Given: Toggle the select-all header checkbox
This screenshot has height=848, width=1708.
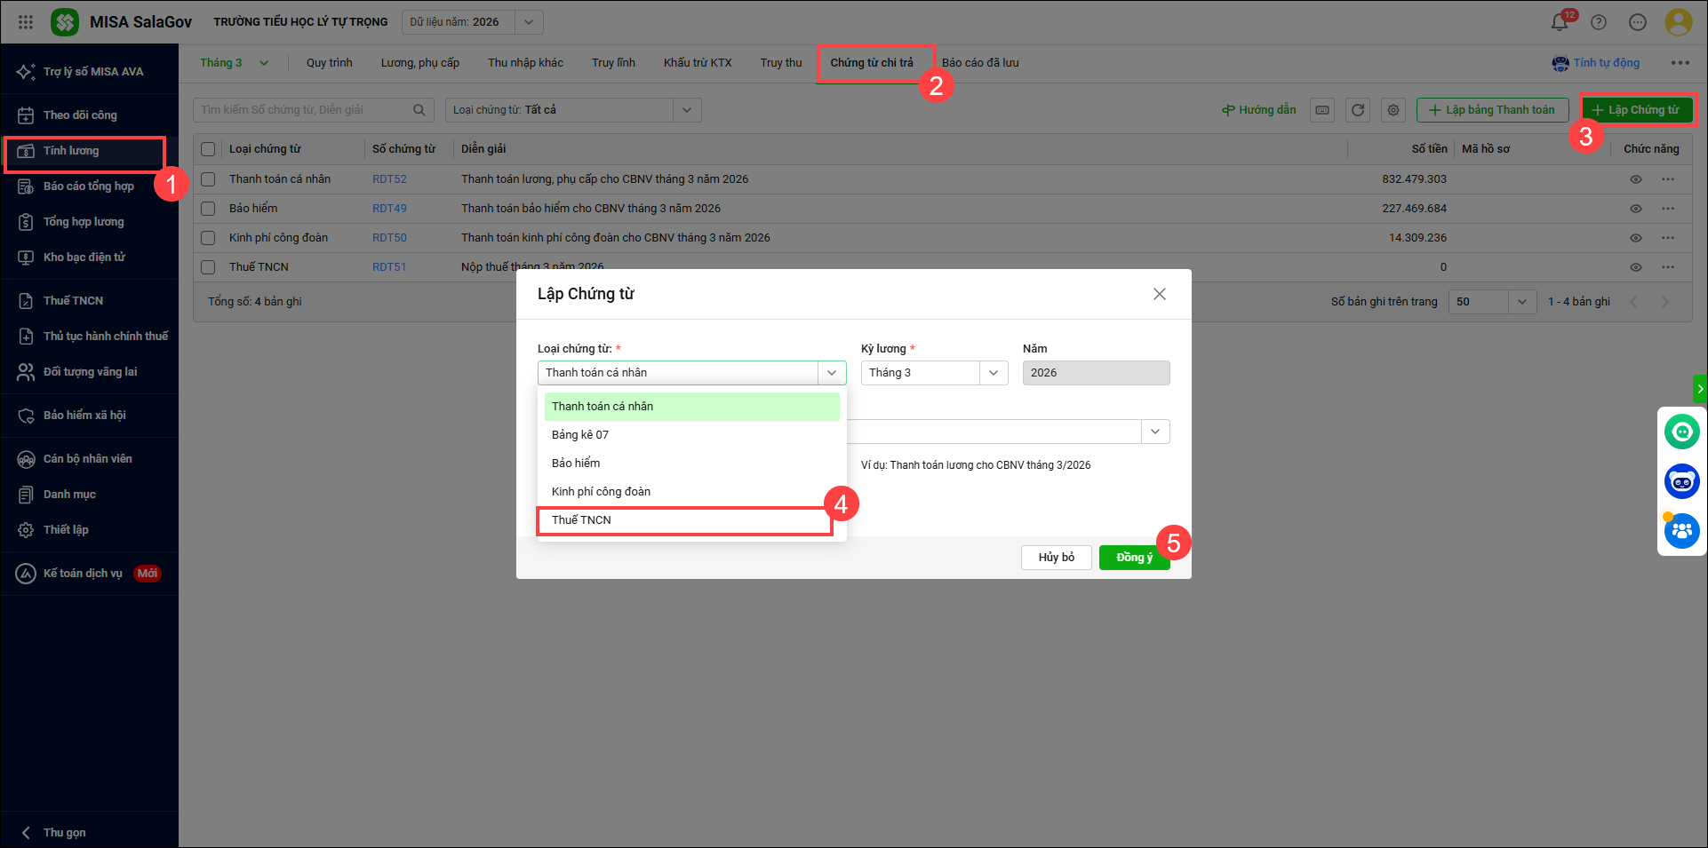Looking at the screenshot, I should 208,149.
